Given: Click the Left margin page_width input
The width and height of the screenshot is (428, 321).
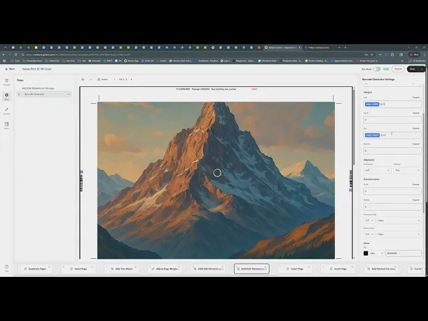Looking at the screenshot, I should (393, 104).
